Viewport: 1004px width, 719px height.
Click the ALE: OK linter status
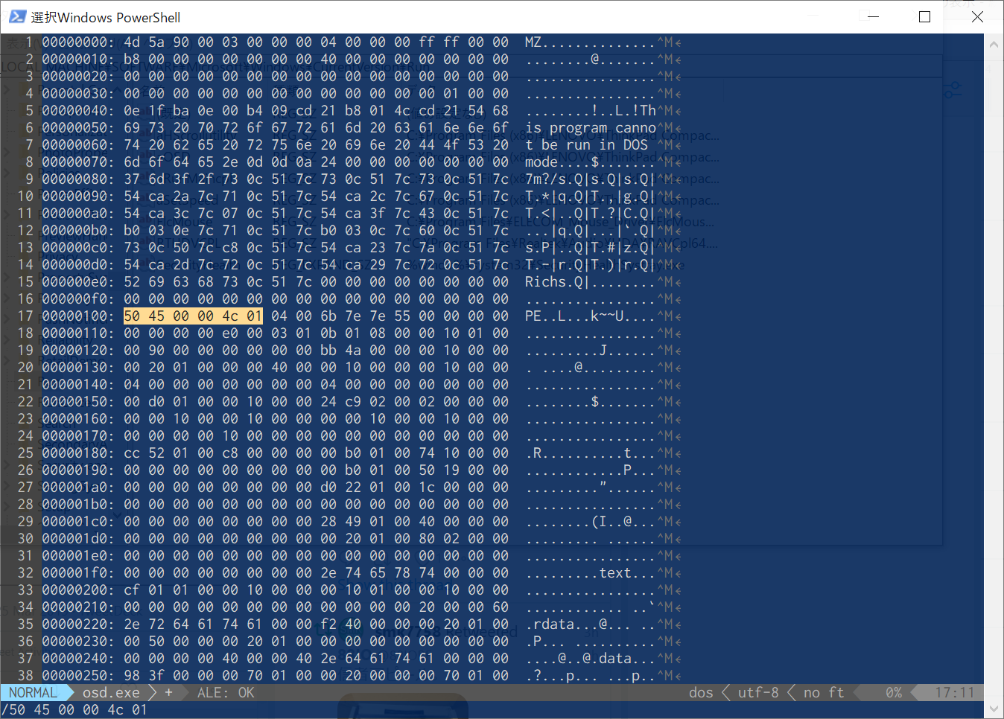click(x=226, y=693)
